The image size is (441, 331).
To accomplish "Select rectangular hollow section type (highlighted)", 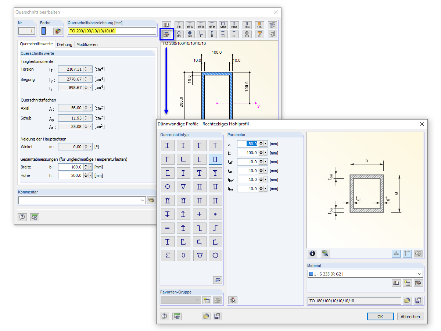I will click(x=215, y=159).
